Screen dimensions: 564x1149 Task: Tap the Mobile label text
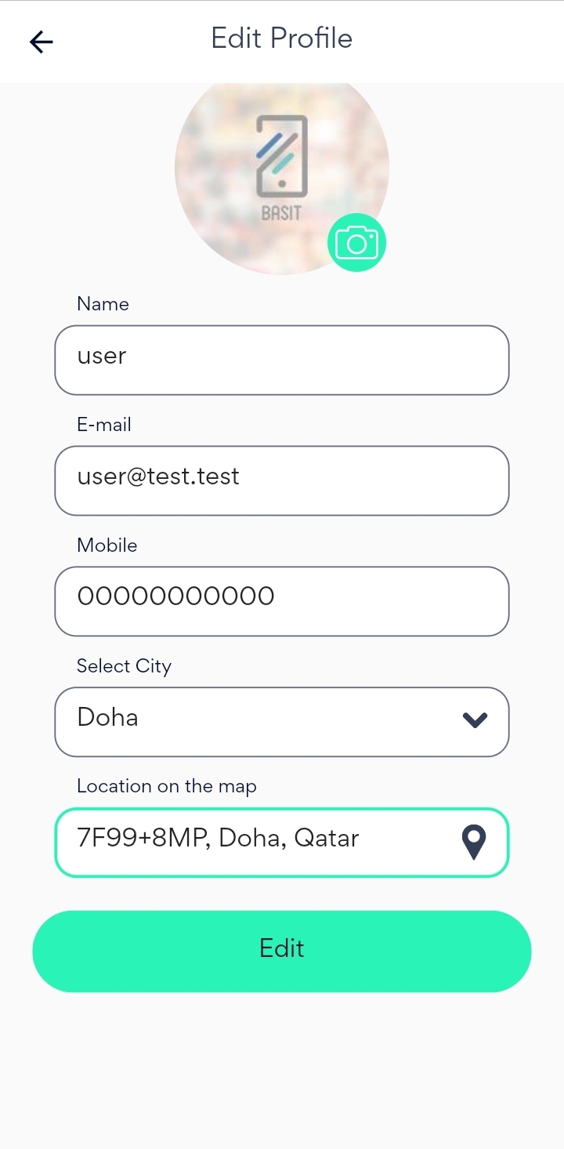[x=107, y=546]
